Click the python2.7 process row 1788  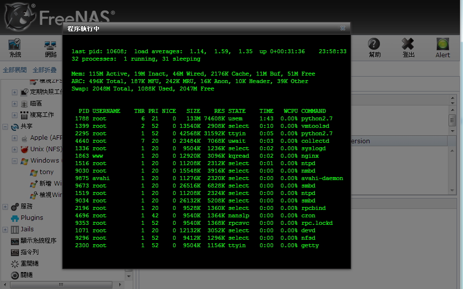pyautogui.click(x=204, y=119)
